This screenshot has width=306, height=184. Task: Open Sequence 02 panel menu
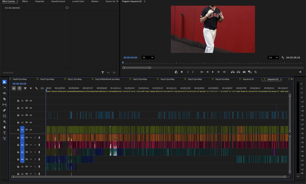point(281,79)
